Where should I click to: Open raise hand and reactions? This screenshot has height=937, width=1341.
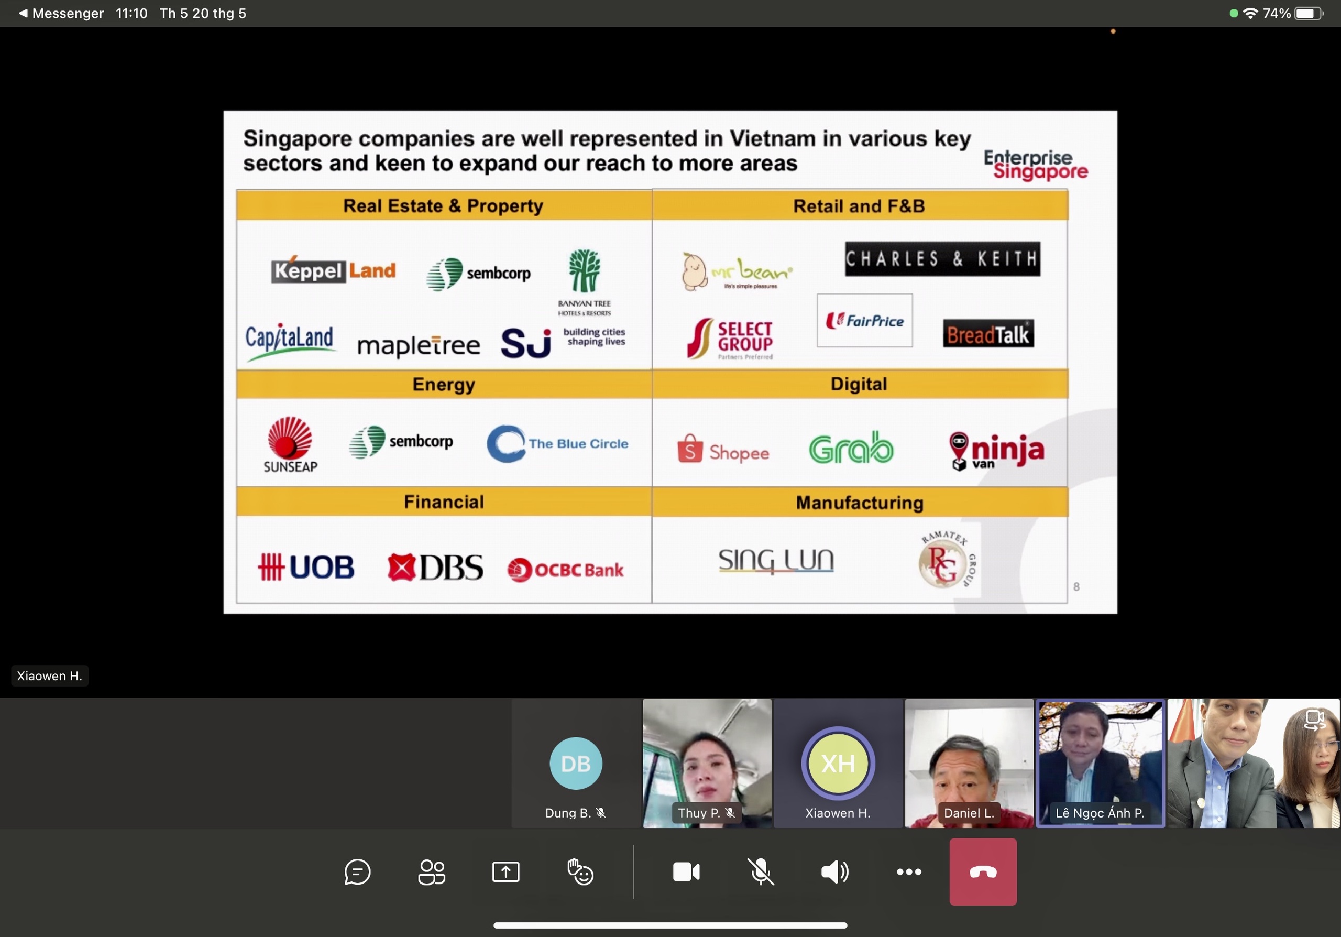580,872
